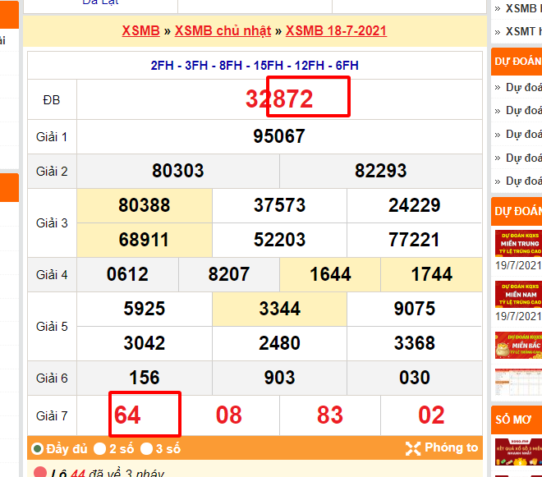Select the Đầy đủ radio option
Screen dimensions: 542x477
pyautogui.click(x=37, y=449)
